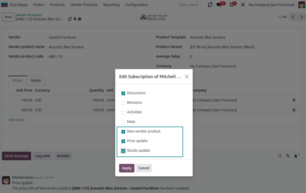
Task: Click the Apply button
Action: 126,168
